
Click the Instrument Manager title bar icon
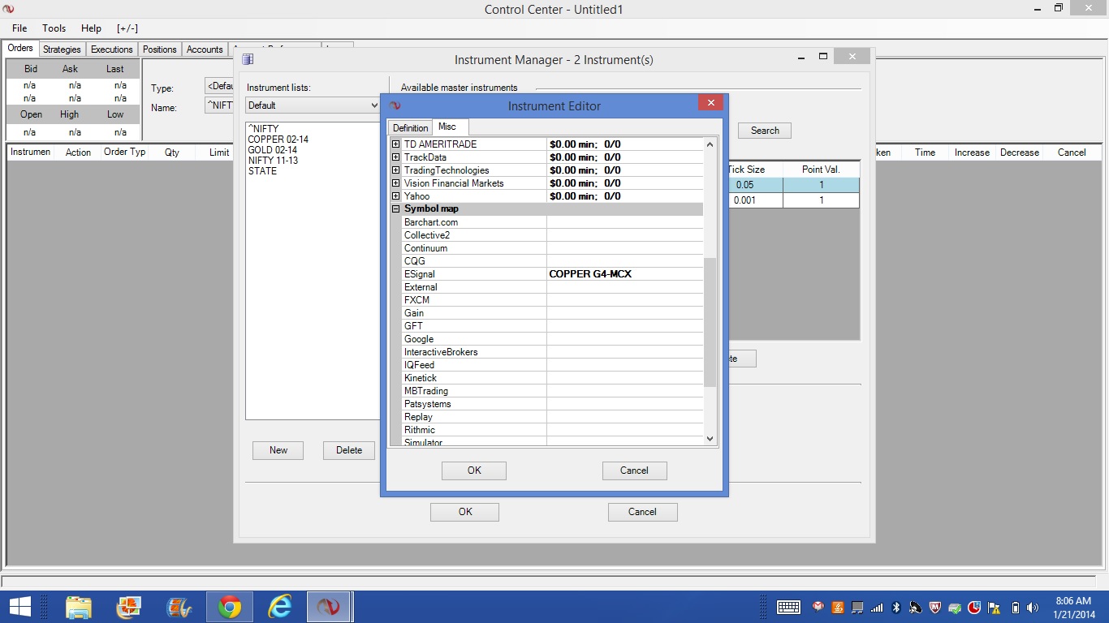(248, 59)
